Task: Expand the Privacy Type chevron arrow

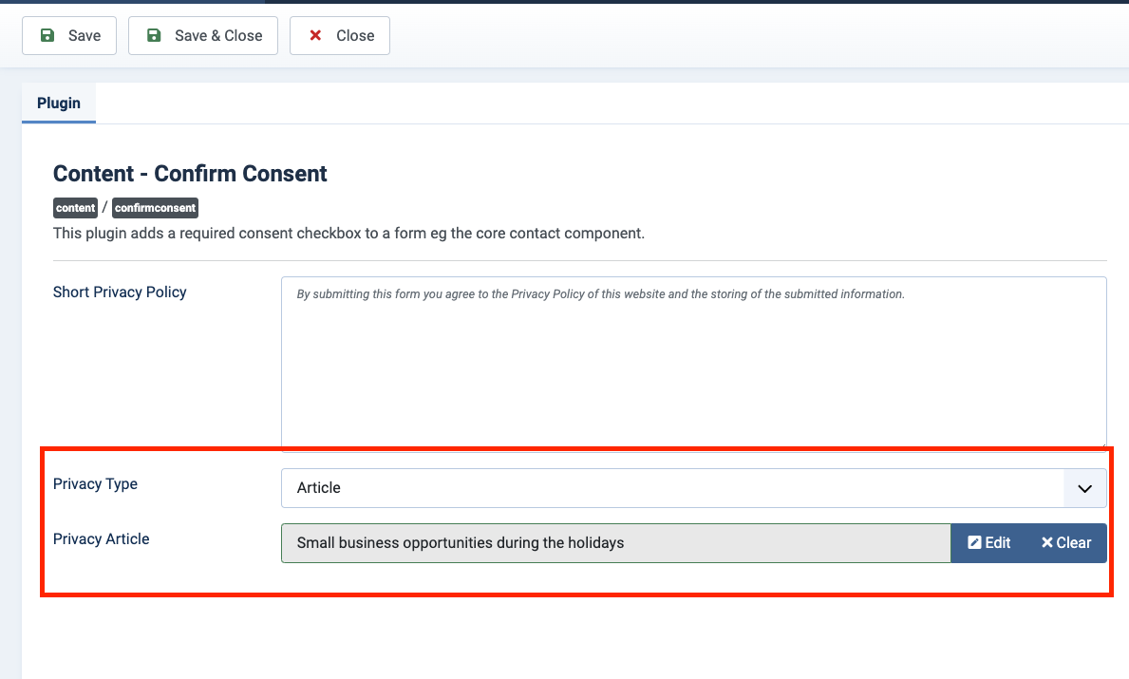Action: [1085, 488]
